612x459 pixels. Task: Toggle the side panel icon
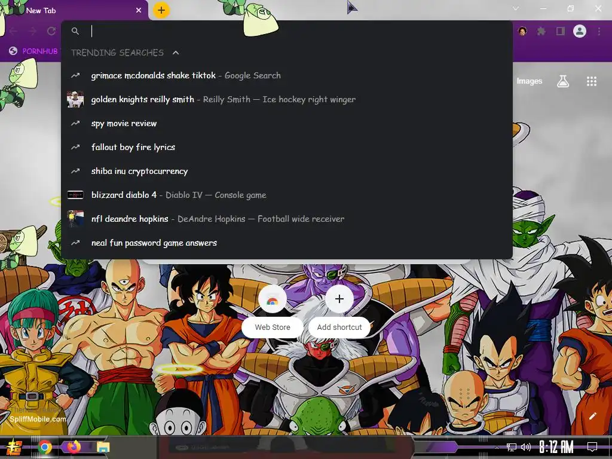(x=561, y=31)
